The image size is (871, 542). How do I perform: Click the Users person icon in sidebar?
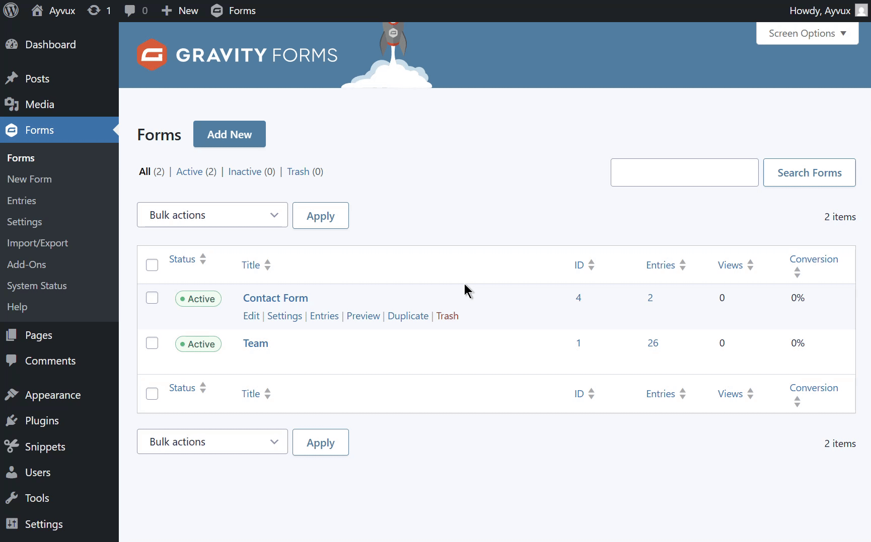click(x=12, y=472)
